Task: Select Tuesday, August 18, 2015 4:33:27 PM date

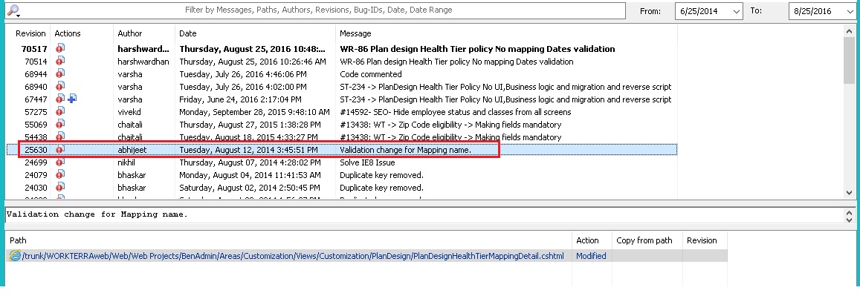Action: [248, 137]
